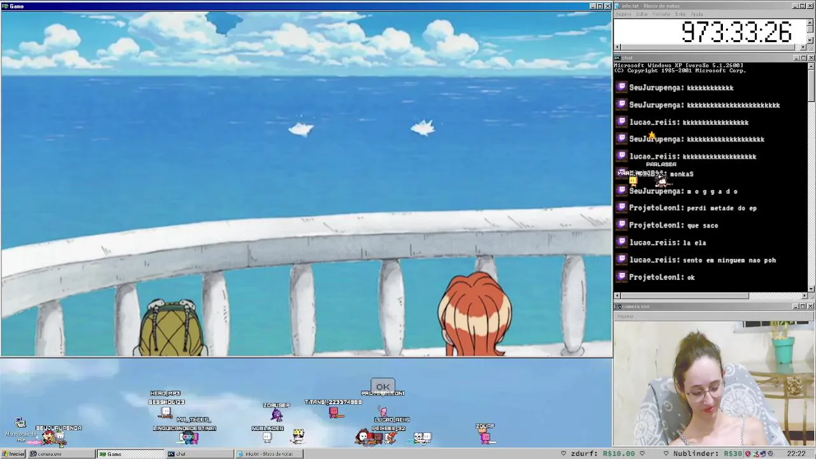Click the 973:33:26 timer text

click(736, 32)
